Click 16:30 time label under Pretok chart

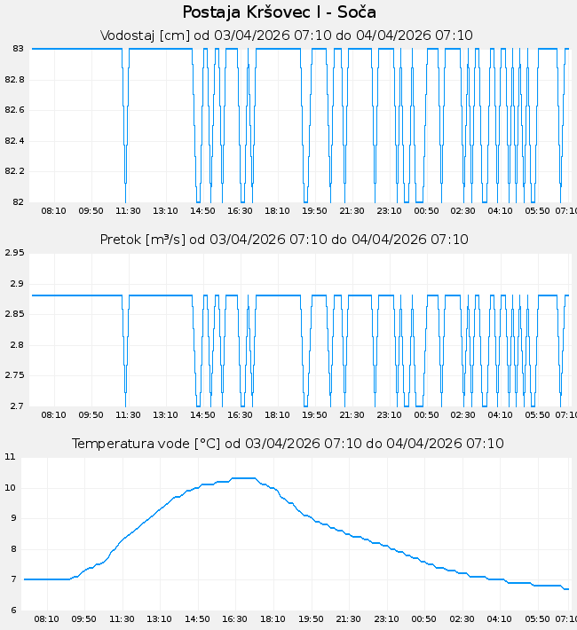click(x=240, y=414)
